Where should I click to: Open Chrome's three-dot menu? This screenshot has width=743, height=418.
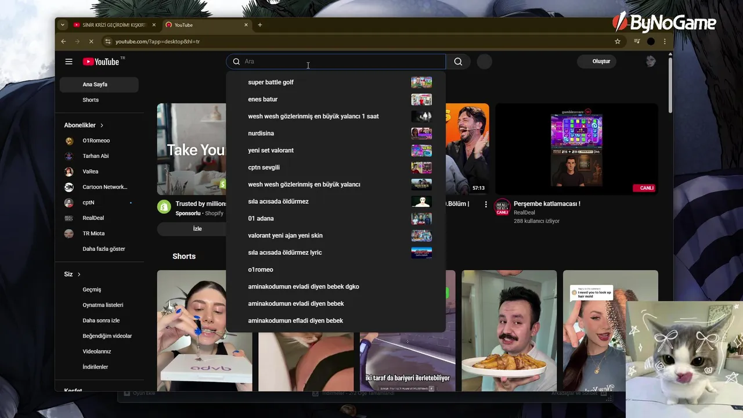pyautogui.click(x=665, y=41)
